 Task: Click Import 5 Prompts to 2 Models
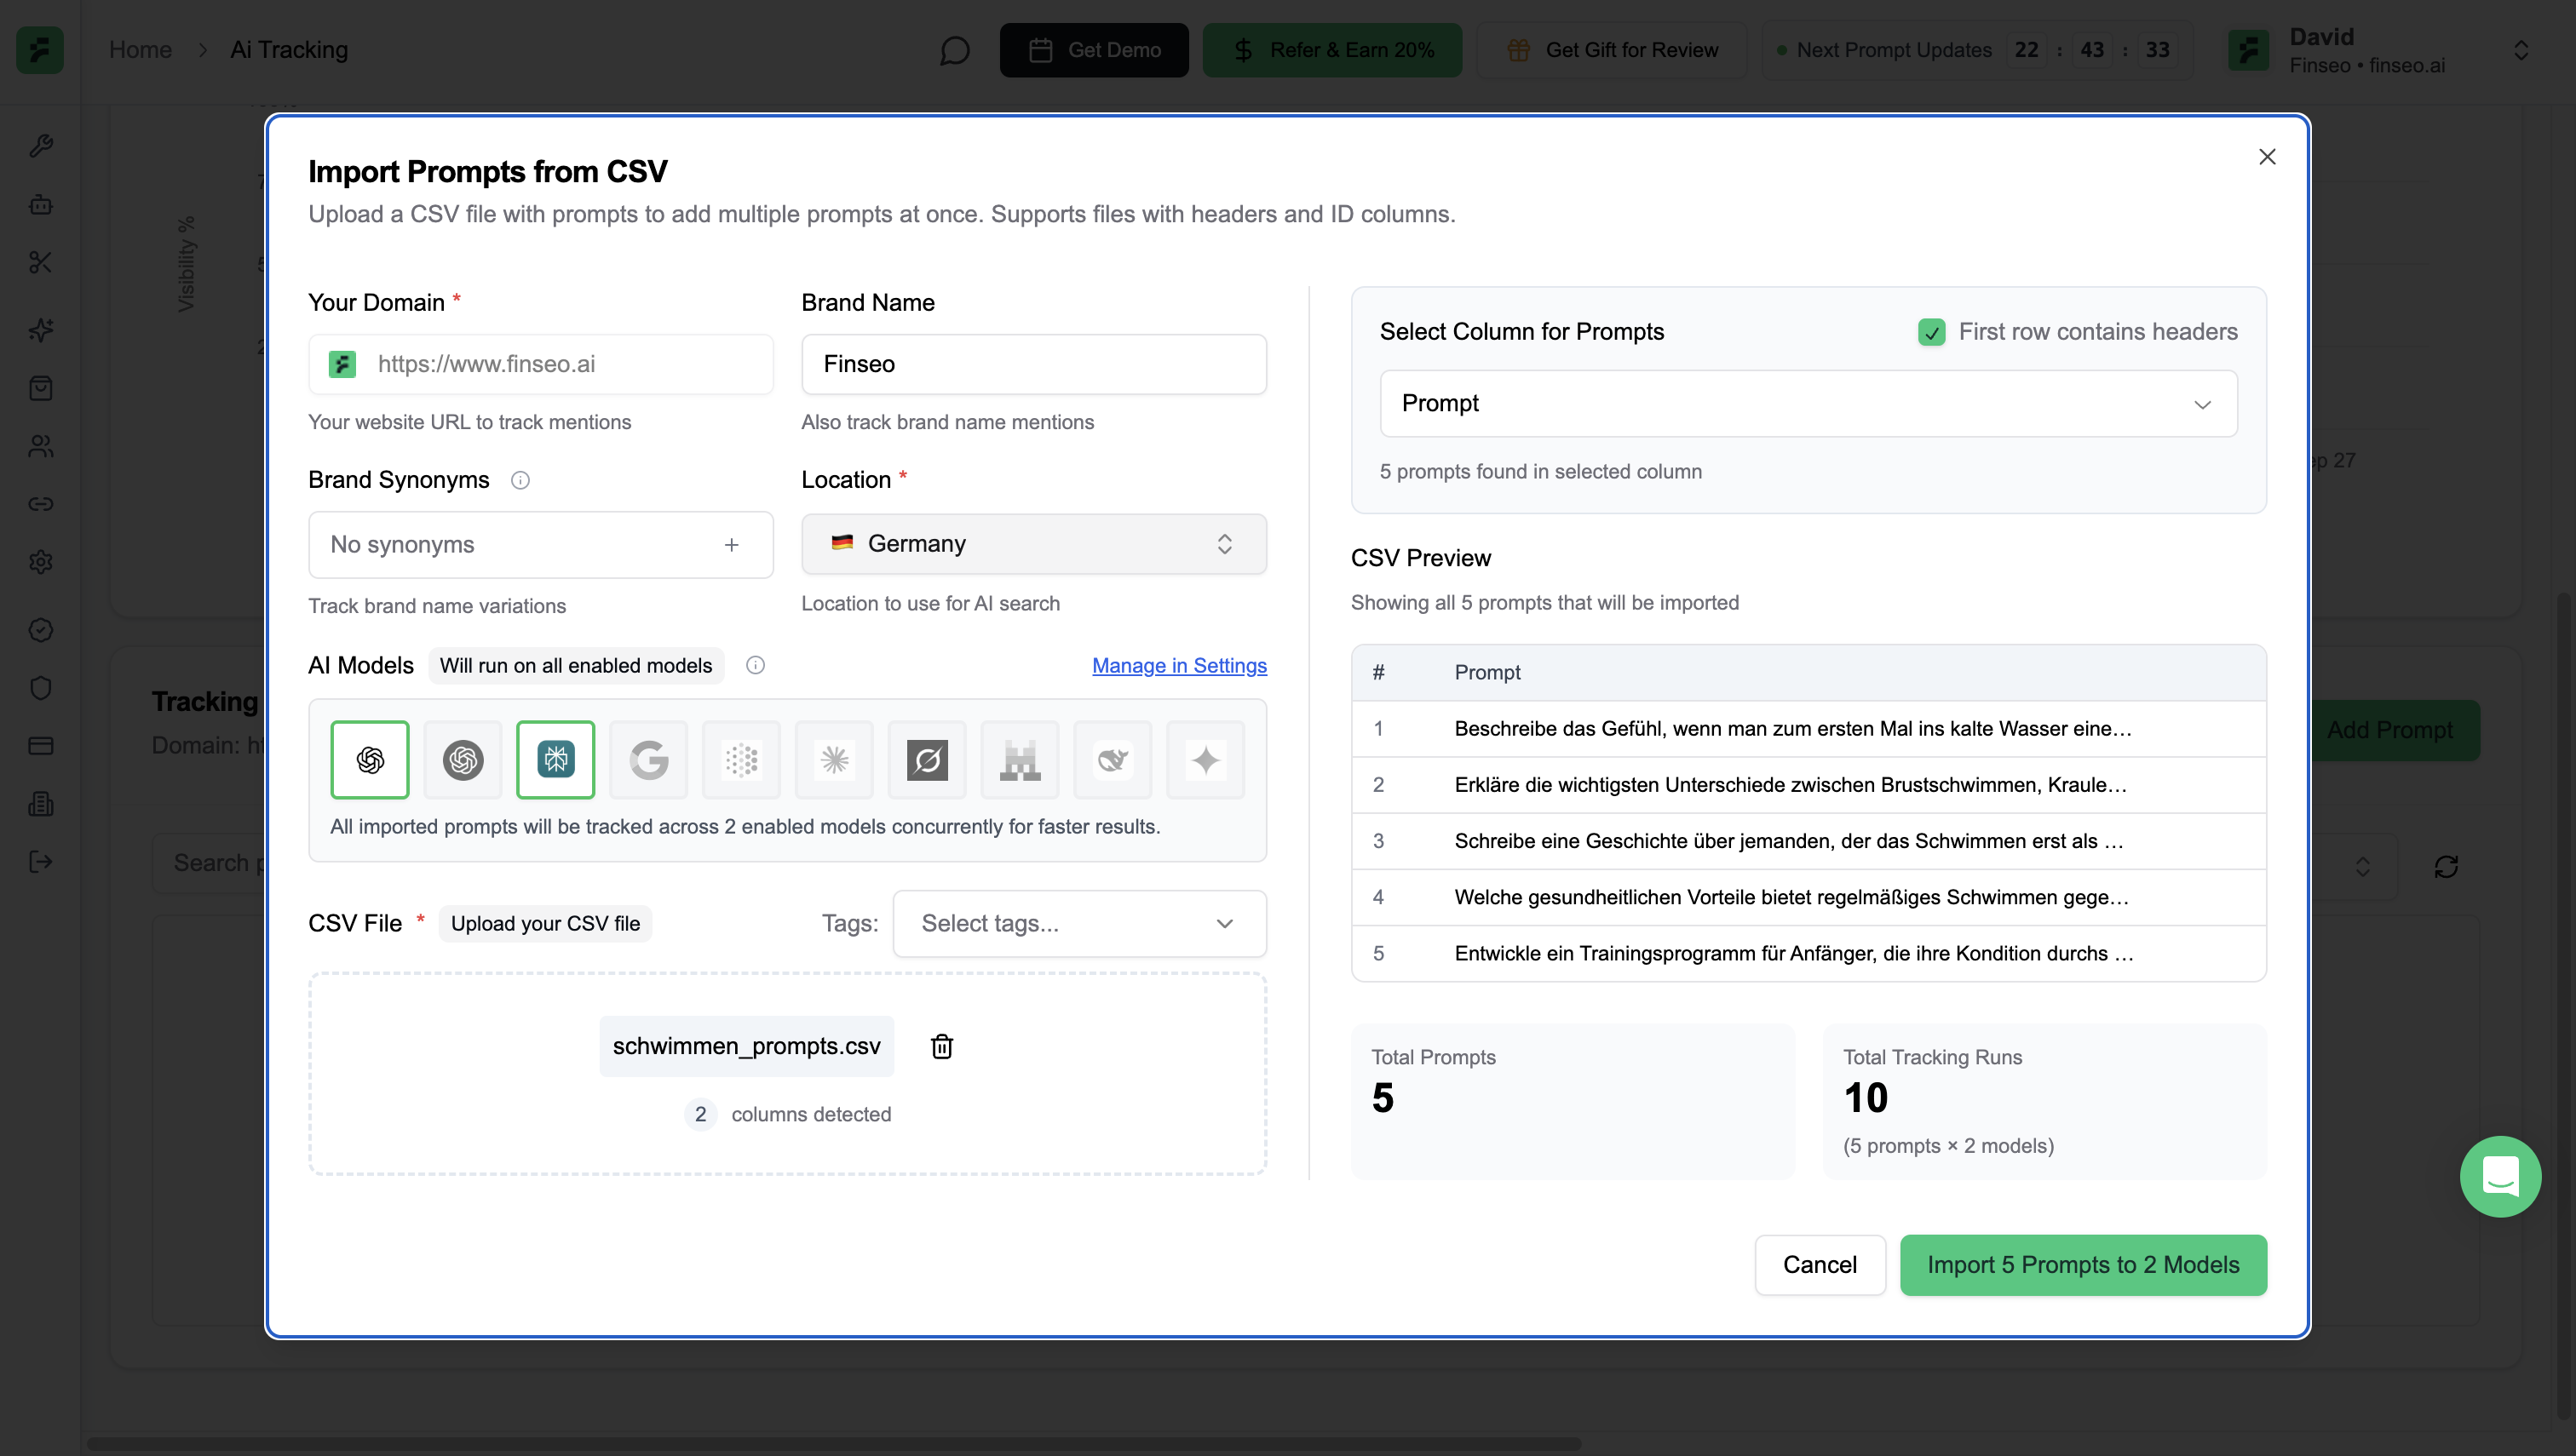coord(2083,1264)
